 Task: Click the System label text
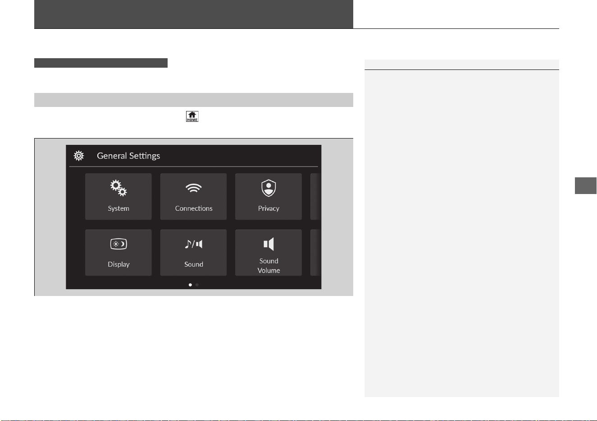pyautogui.click(x=118, y=208)
